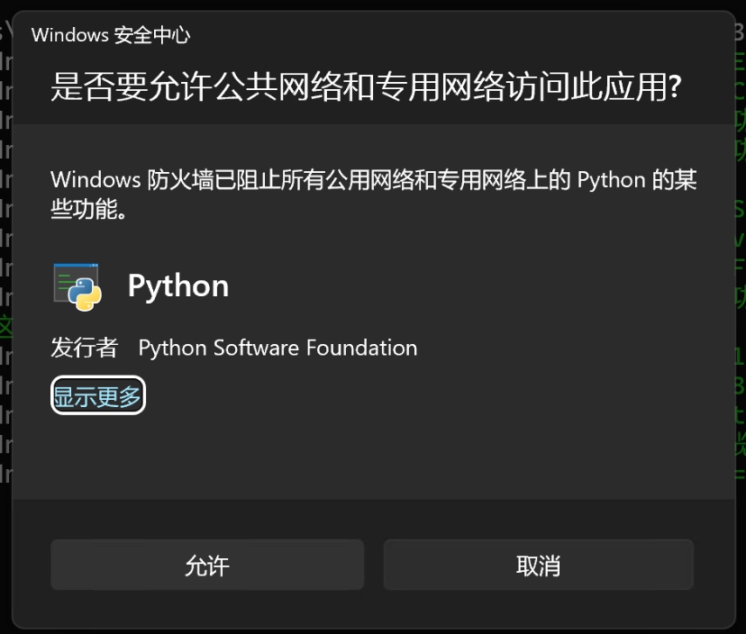This screenshot has width=746, height=634.
Task: Dismiss the dialog with 取消 button
Action: click(x=538, y=565)
